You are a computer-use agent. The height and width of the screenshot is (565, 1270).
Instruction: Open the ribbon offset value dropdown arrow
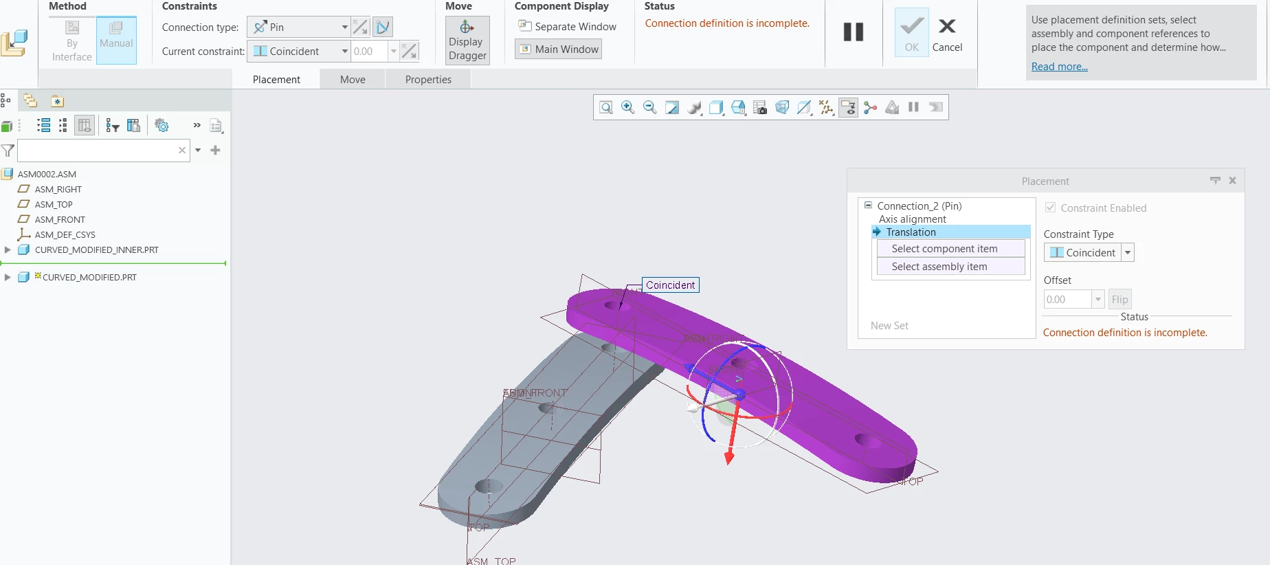tap(393, 52)
